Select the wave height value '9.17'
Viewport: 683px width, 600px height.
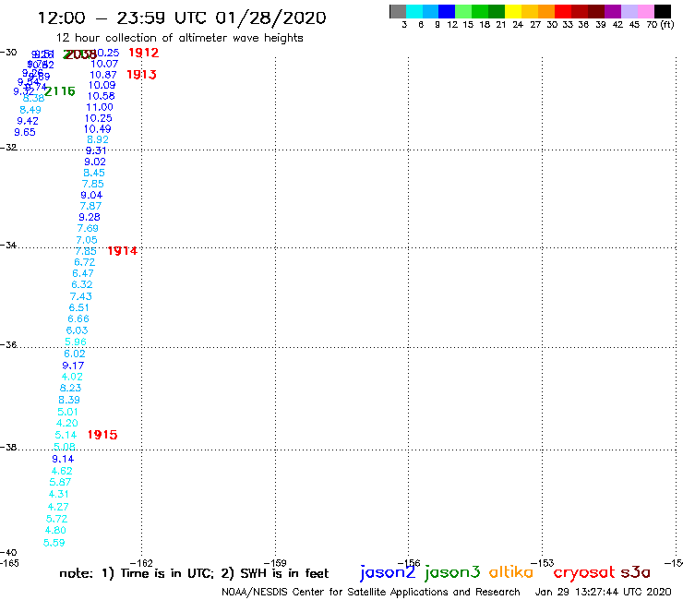pyautogui.click(x=73, y=366)
